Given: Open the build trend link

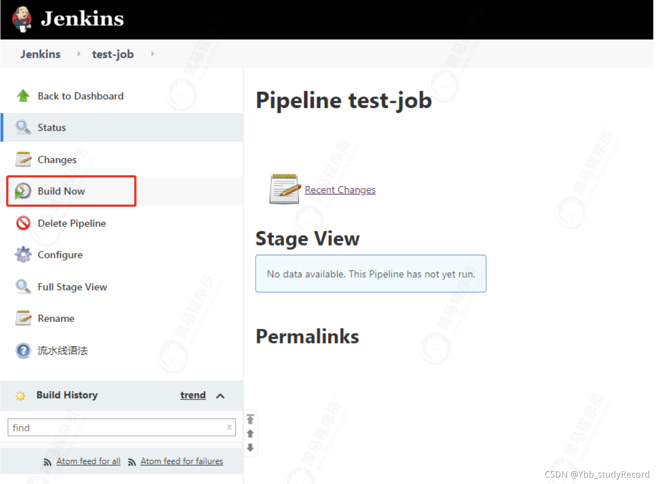Looking at the screenshot, I should coord(193,395).
